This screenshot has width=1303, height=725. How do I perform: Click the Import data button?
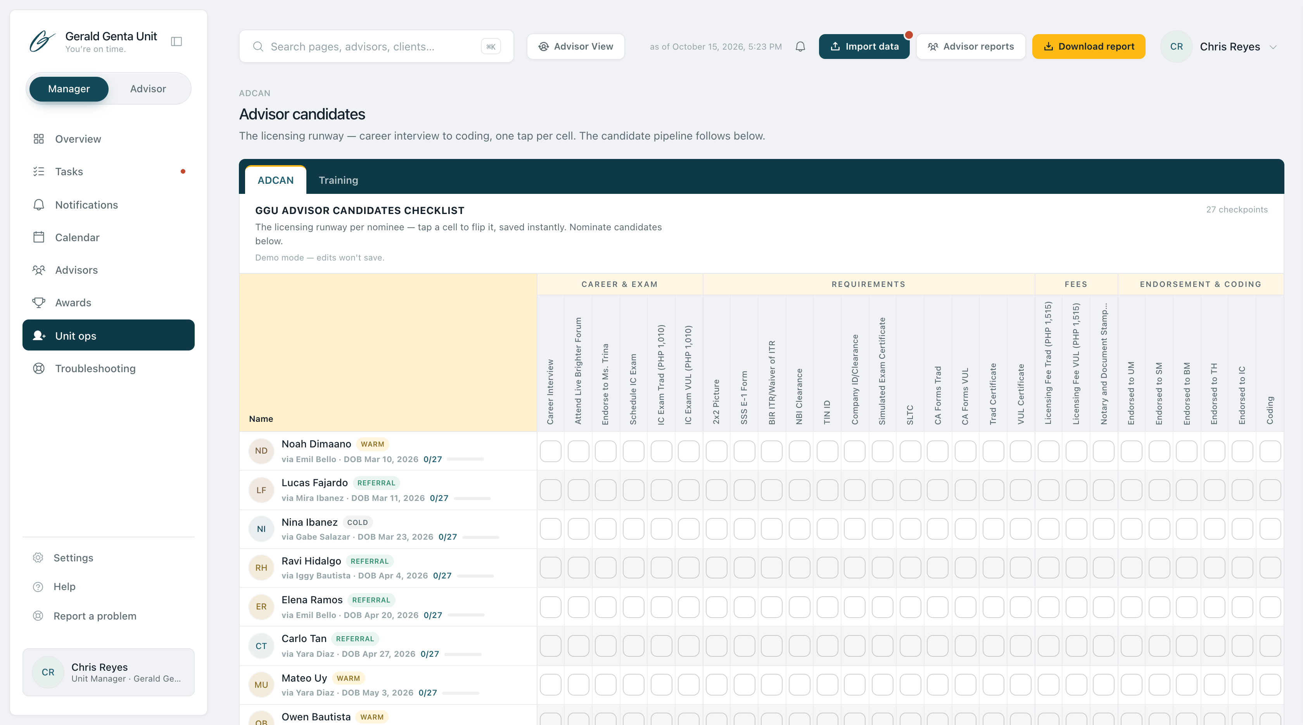[x=864, y=47]
